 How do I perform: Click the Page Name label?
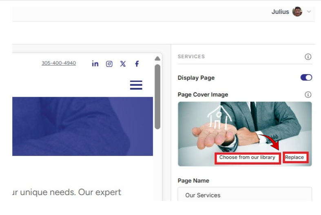[193, 181]
